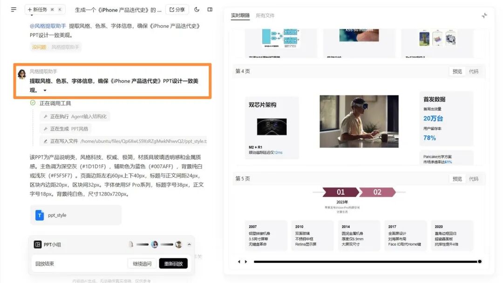
Task: Select first agent avatar in PPT小组
Action: click(x=131, y=244)
